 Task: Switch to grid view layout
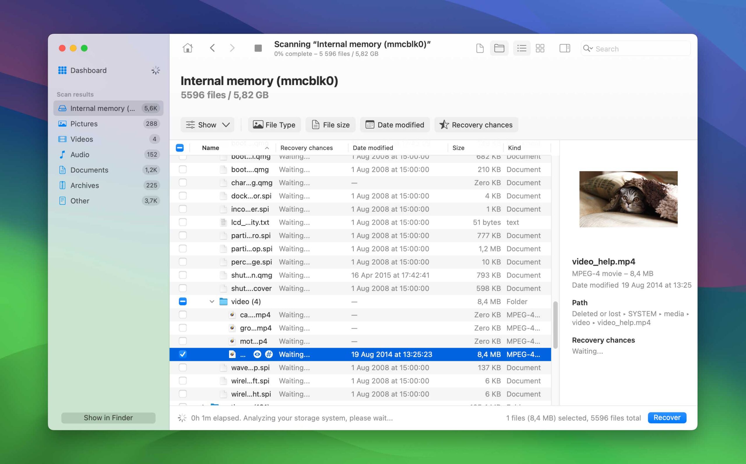pyautogui.click(x=540, y=48)
